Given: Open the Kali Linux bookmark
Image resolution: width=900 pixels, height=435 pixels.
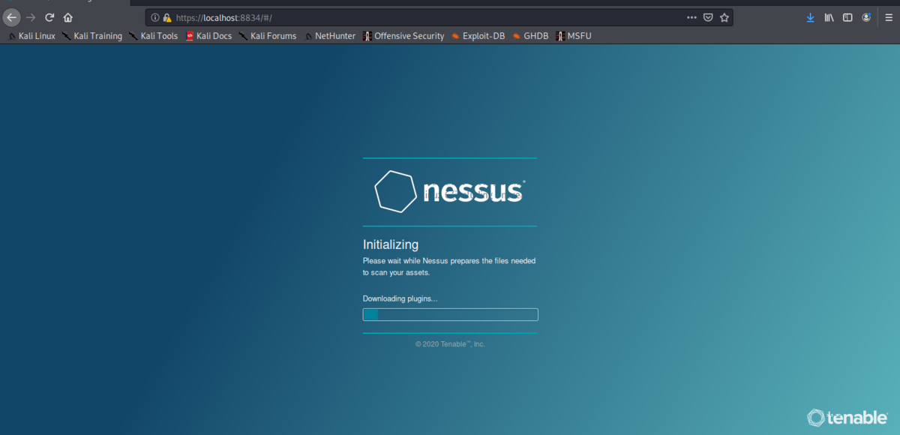Looking at the screenshot, I should click(31, 36).
